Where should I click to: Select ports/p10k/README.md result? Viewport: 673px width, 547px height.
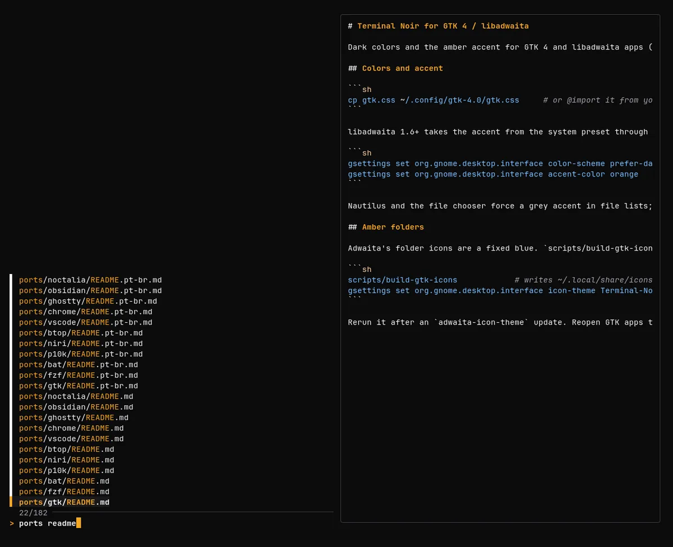point(67,470)
